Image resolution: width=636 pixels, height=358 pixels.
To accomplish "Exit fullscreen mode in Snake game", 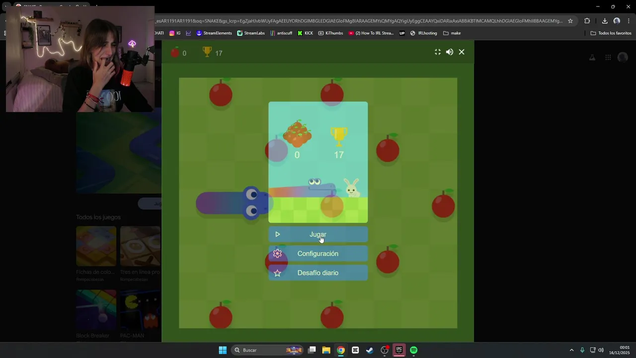I will point(438,52).
